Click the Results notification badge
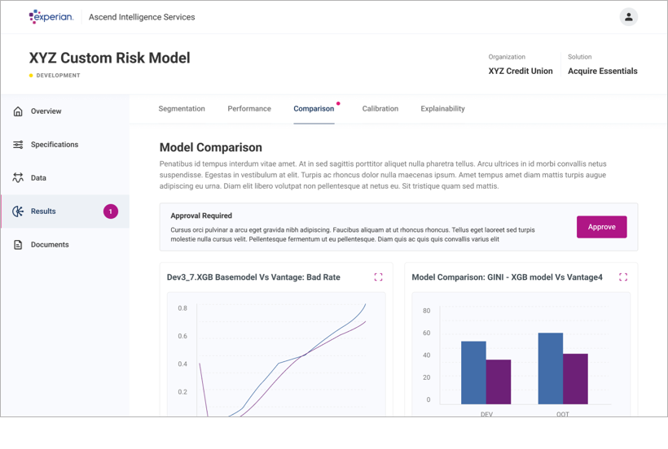668x449 pixels. click(x=111, y=211)
